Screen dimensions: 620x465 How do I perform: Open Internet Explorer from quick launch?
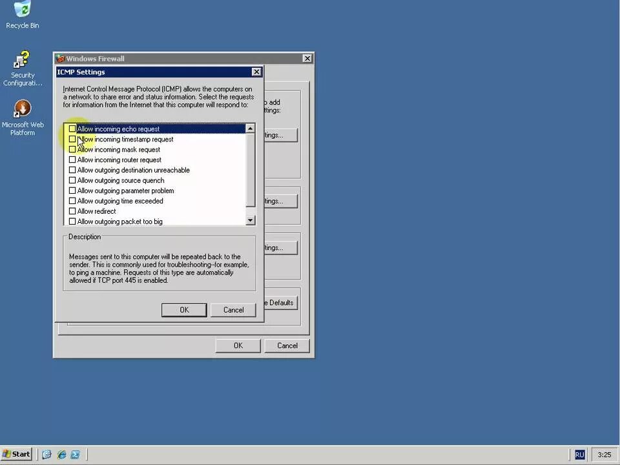point(61,454)
